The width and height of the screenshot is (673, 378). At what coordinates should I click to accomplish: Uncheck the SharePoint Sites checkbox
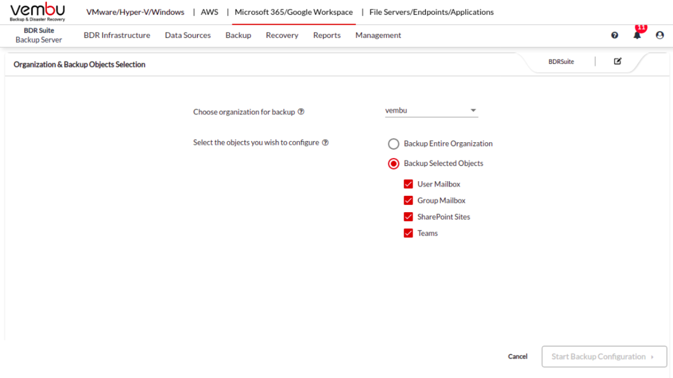coord(408,217)
